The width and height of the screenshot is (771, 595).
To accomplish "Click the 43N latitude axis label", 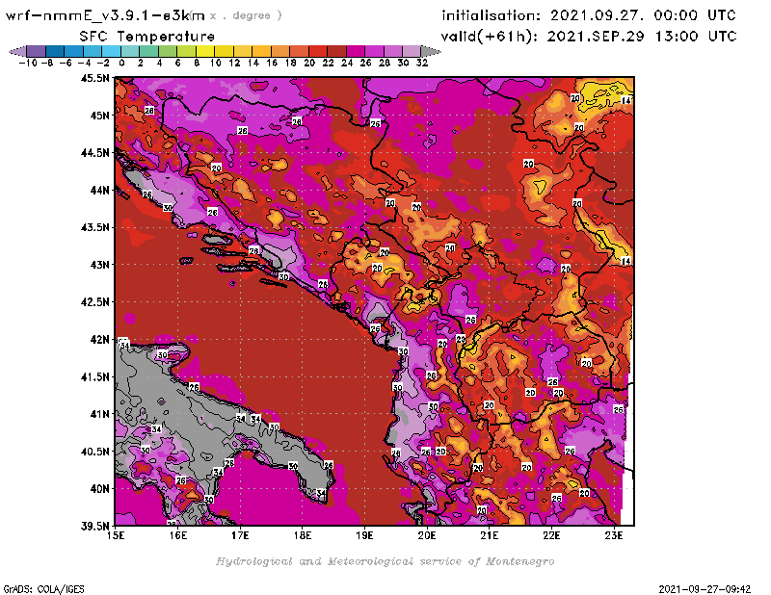I will pos(100,265).
